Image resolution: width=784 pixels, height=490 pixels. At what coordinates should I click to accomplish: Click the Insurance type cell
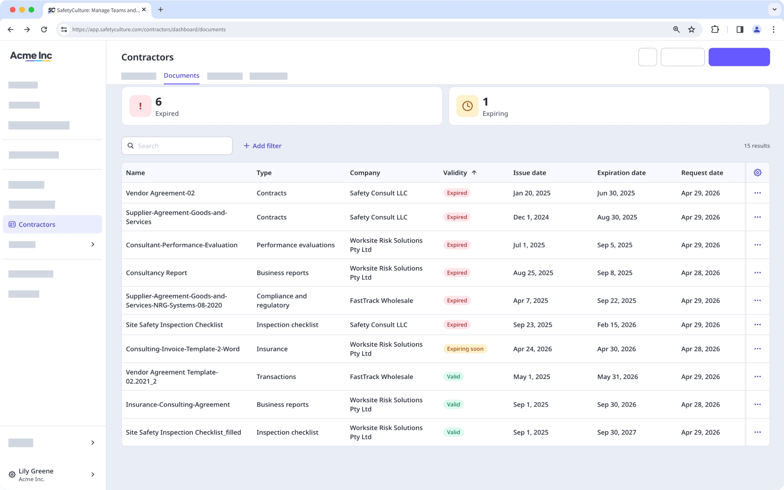(272, 349)
